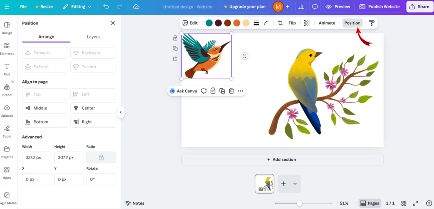434x209 pixels.
Task: Open the File menu
Action: [x=23, y=7]
